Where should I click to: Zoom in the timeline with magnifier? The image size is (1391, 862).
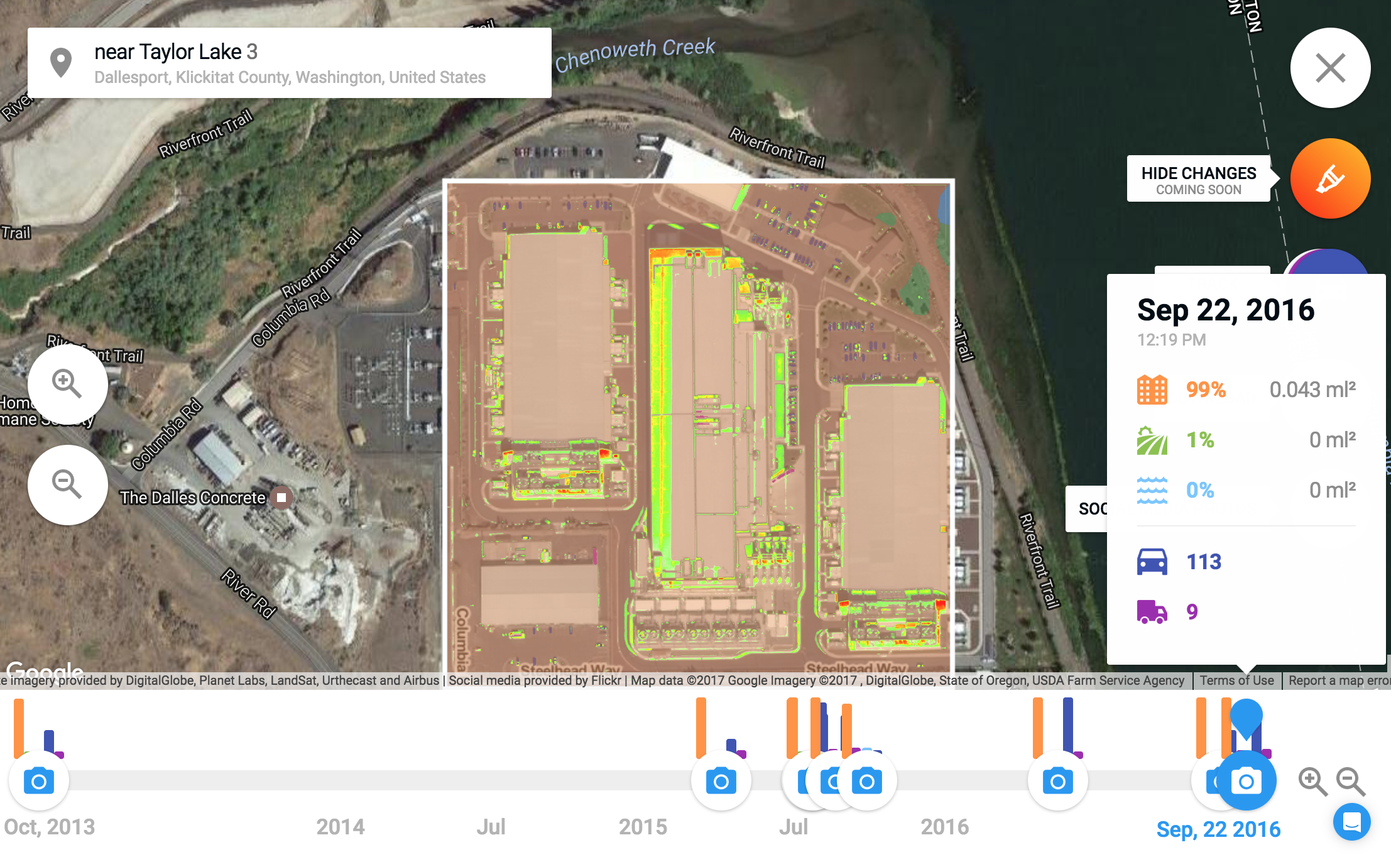click(1312, 782)
